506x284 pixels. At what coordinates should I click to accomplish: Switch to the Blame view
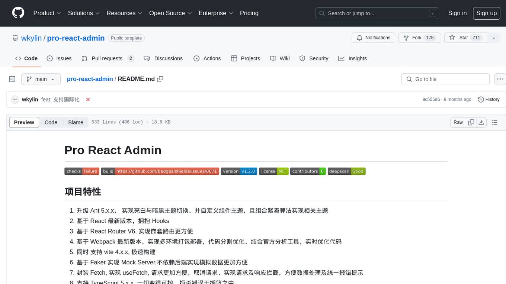(x=76, y=122)
